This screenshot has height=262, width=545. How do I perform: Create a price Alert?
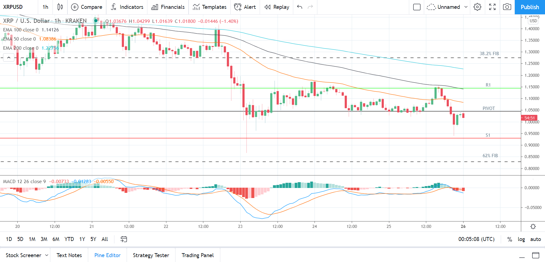point(245,7)
